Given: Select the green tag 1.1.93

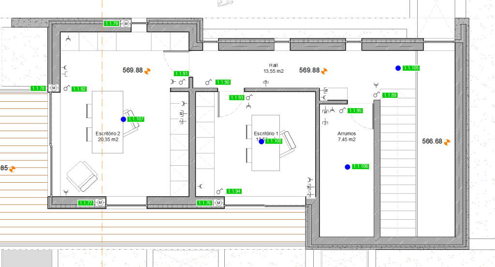Looking at the screenshot, I should click(237, 97).
